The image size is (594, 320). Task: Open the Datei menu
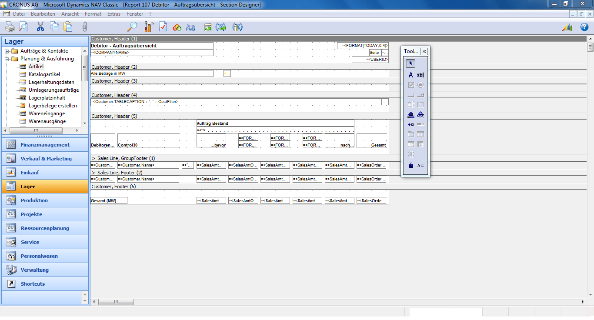19,14
